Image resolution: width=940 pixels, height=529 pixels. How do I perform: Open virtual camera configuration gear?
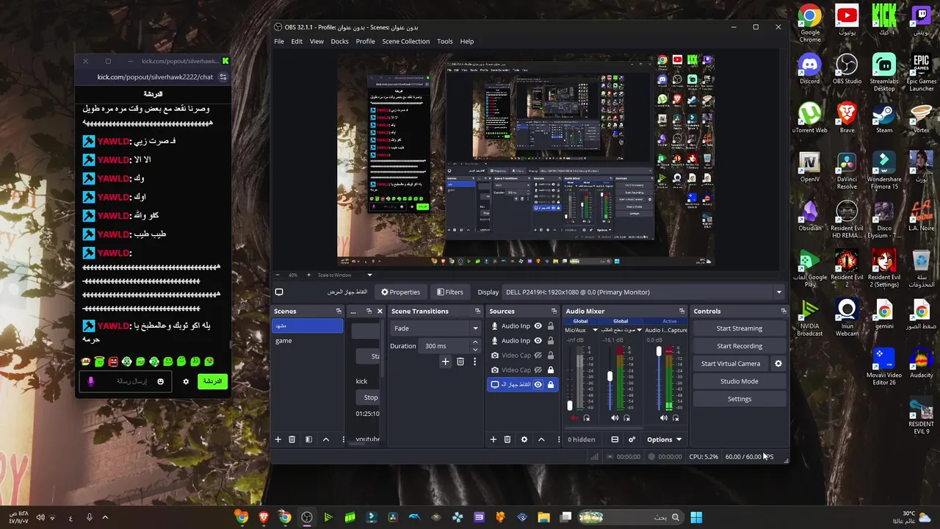(x=778, y=364)
